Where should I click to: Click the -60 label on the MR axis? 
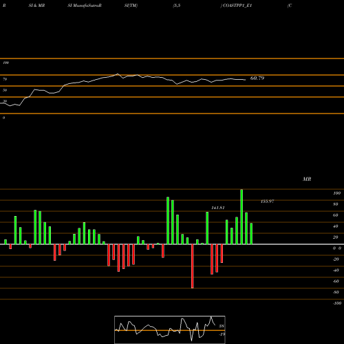[x=336, y=281]
